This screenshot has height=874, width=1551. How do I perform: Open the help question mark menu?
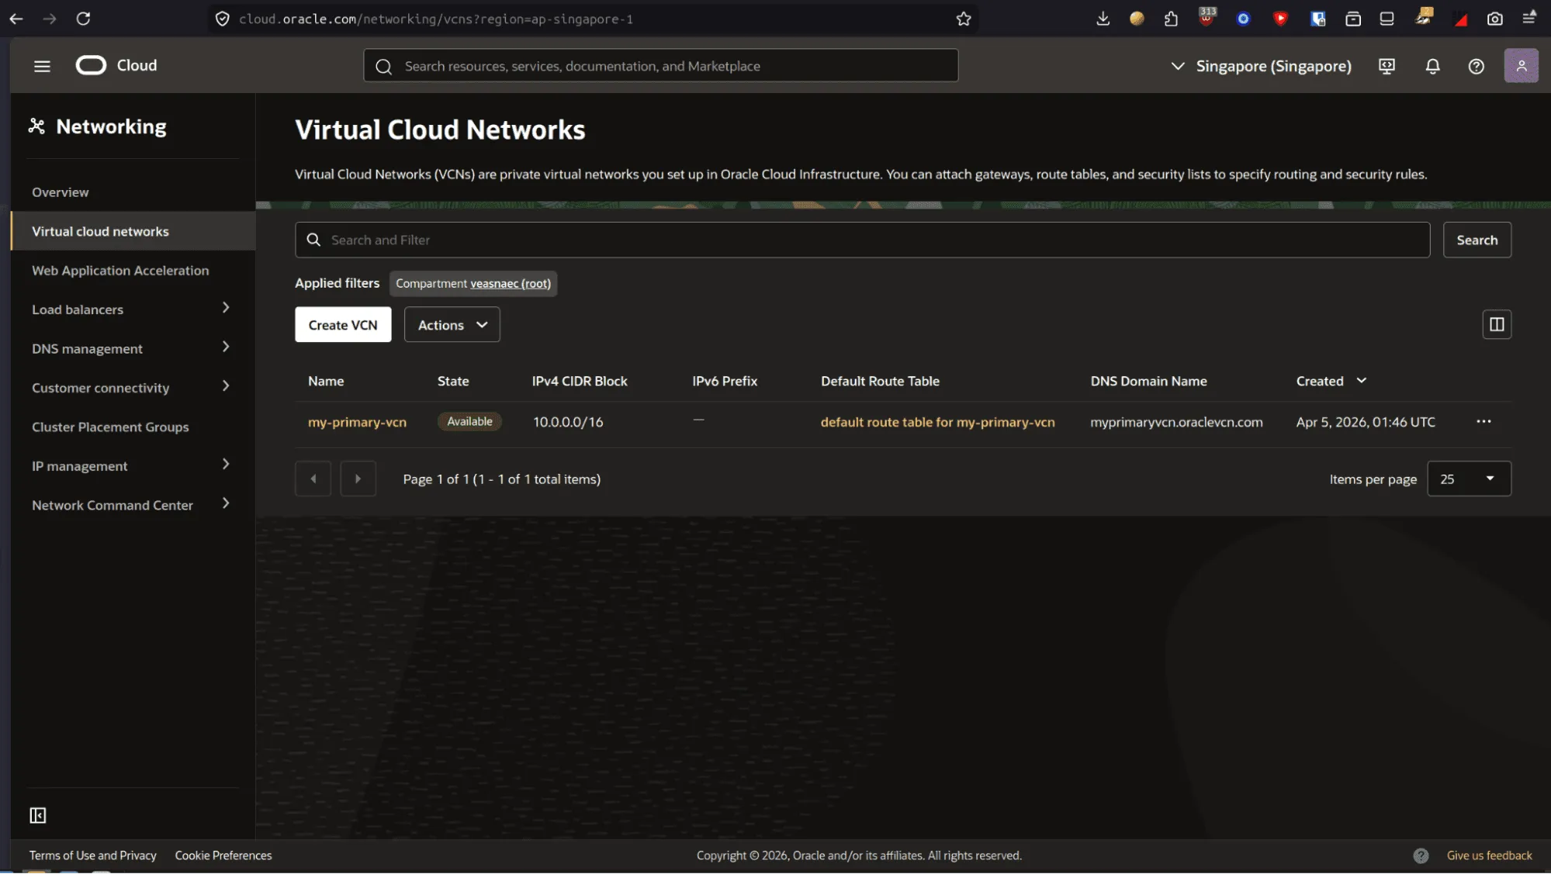tap(1476, 66)
